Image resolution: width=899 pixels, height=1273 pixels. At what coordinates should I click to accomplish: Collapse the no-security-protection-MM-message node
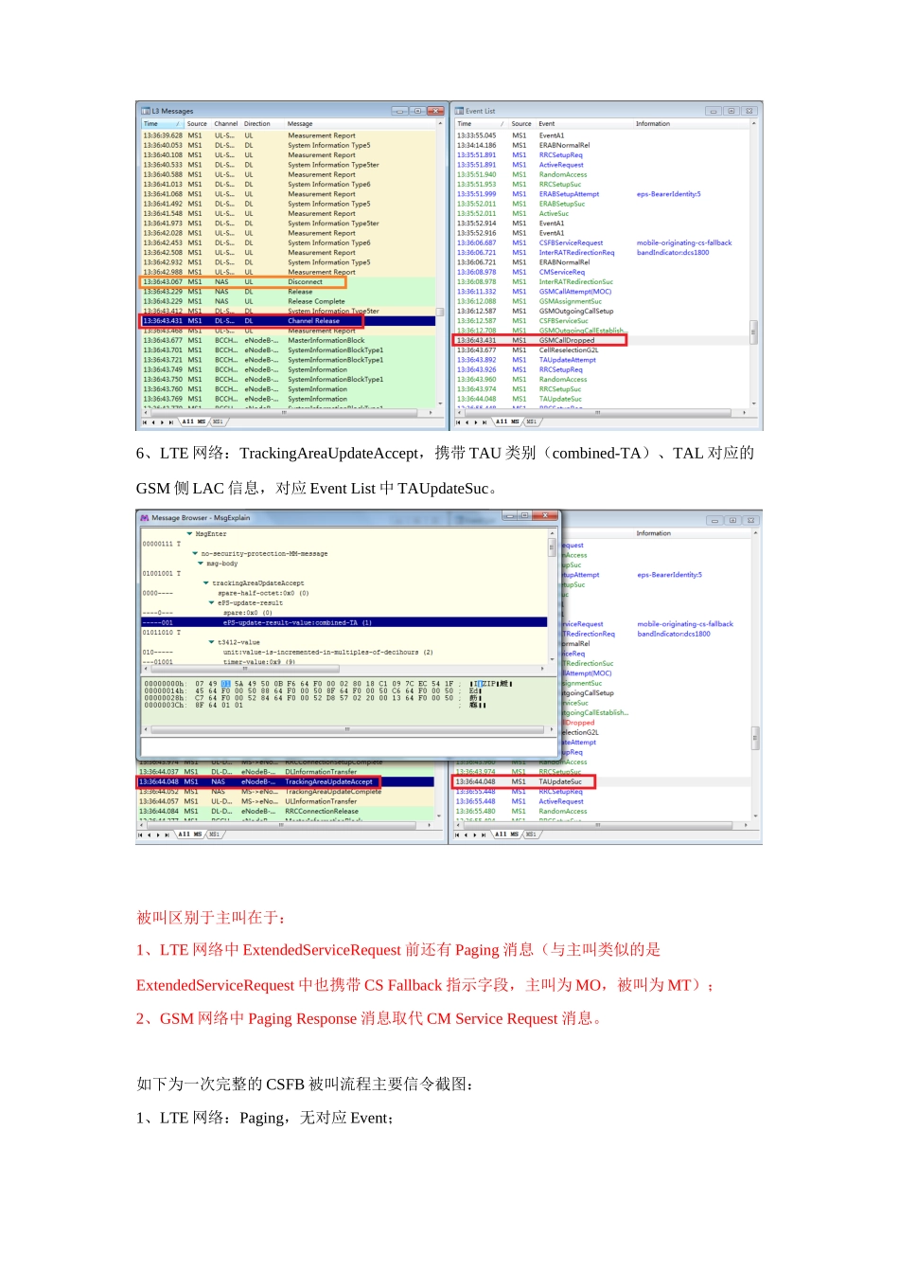[x=195, y=553]
